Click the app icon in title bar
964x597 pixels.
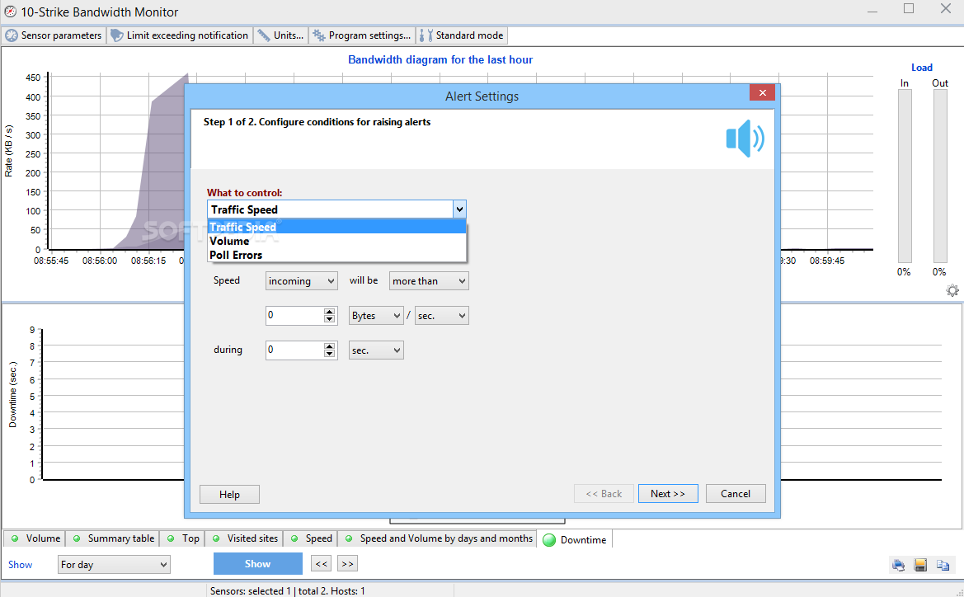tap(10, 12)
